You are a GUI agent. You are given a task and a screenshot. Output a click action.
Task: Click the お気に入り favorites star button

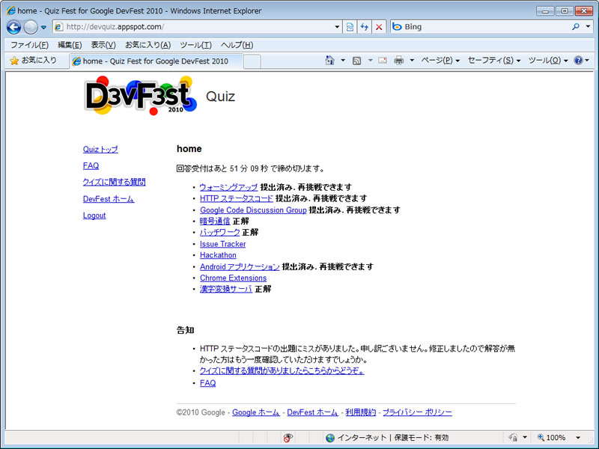(x=33, y=61)
